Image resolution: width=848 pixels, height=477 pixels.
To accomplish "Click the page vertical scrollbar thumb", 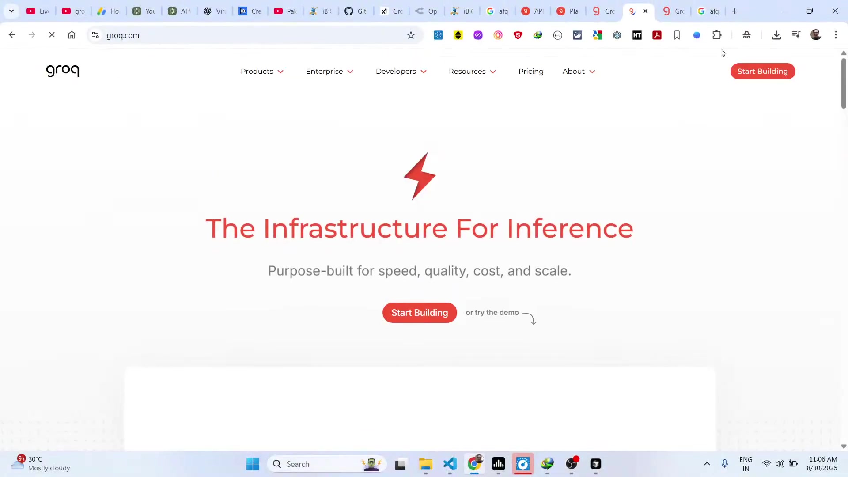I will [844, 83].
